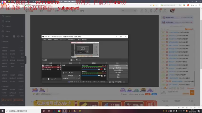Toggle Studio Mode in OBS controls
Screen dimensions: 202x113
point(118,73)
